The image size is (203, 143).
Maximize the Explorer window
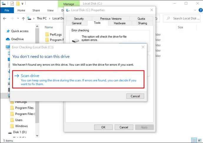pyautogui.click(x=186, y=3)
